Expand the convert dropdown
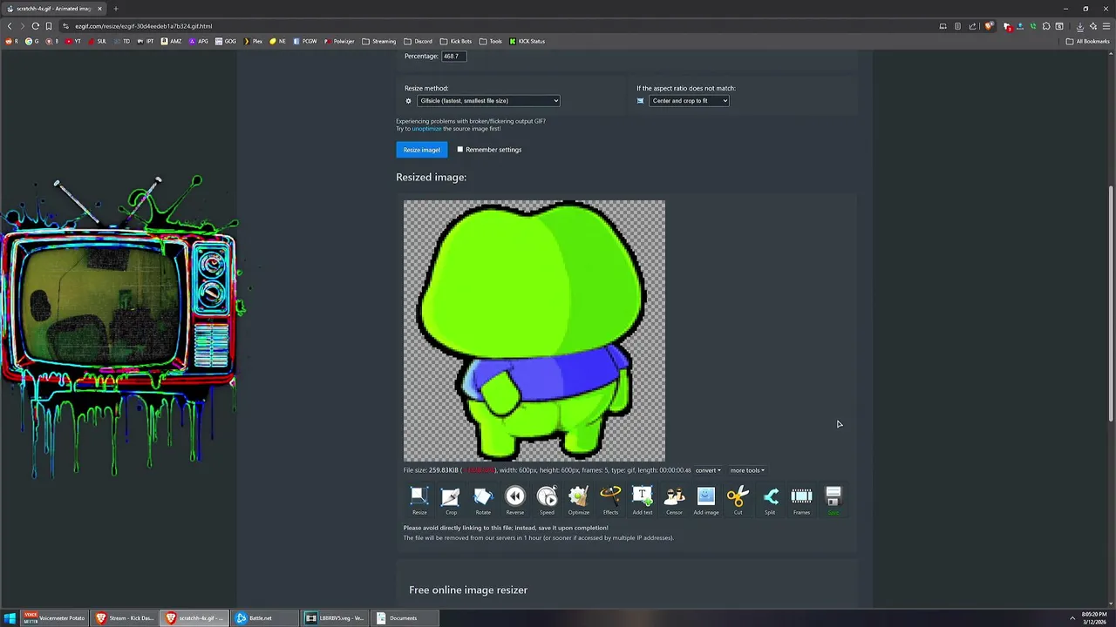1116x627 pixels. pyautogui.click(x=707, y=470)
